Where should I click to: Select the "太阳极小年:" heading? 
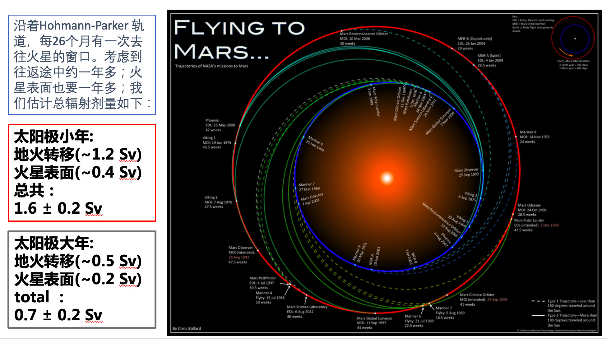tap(54, 137)
